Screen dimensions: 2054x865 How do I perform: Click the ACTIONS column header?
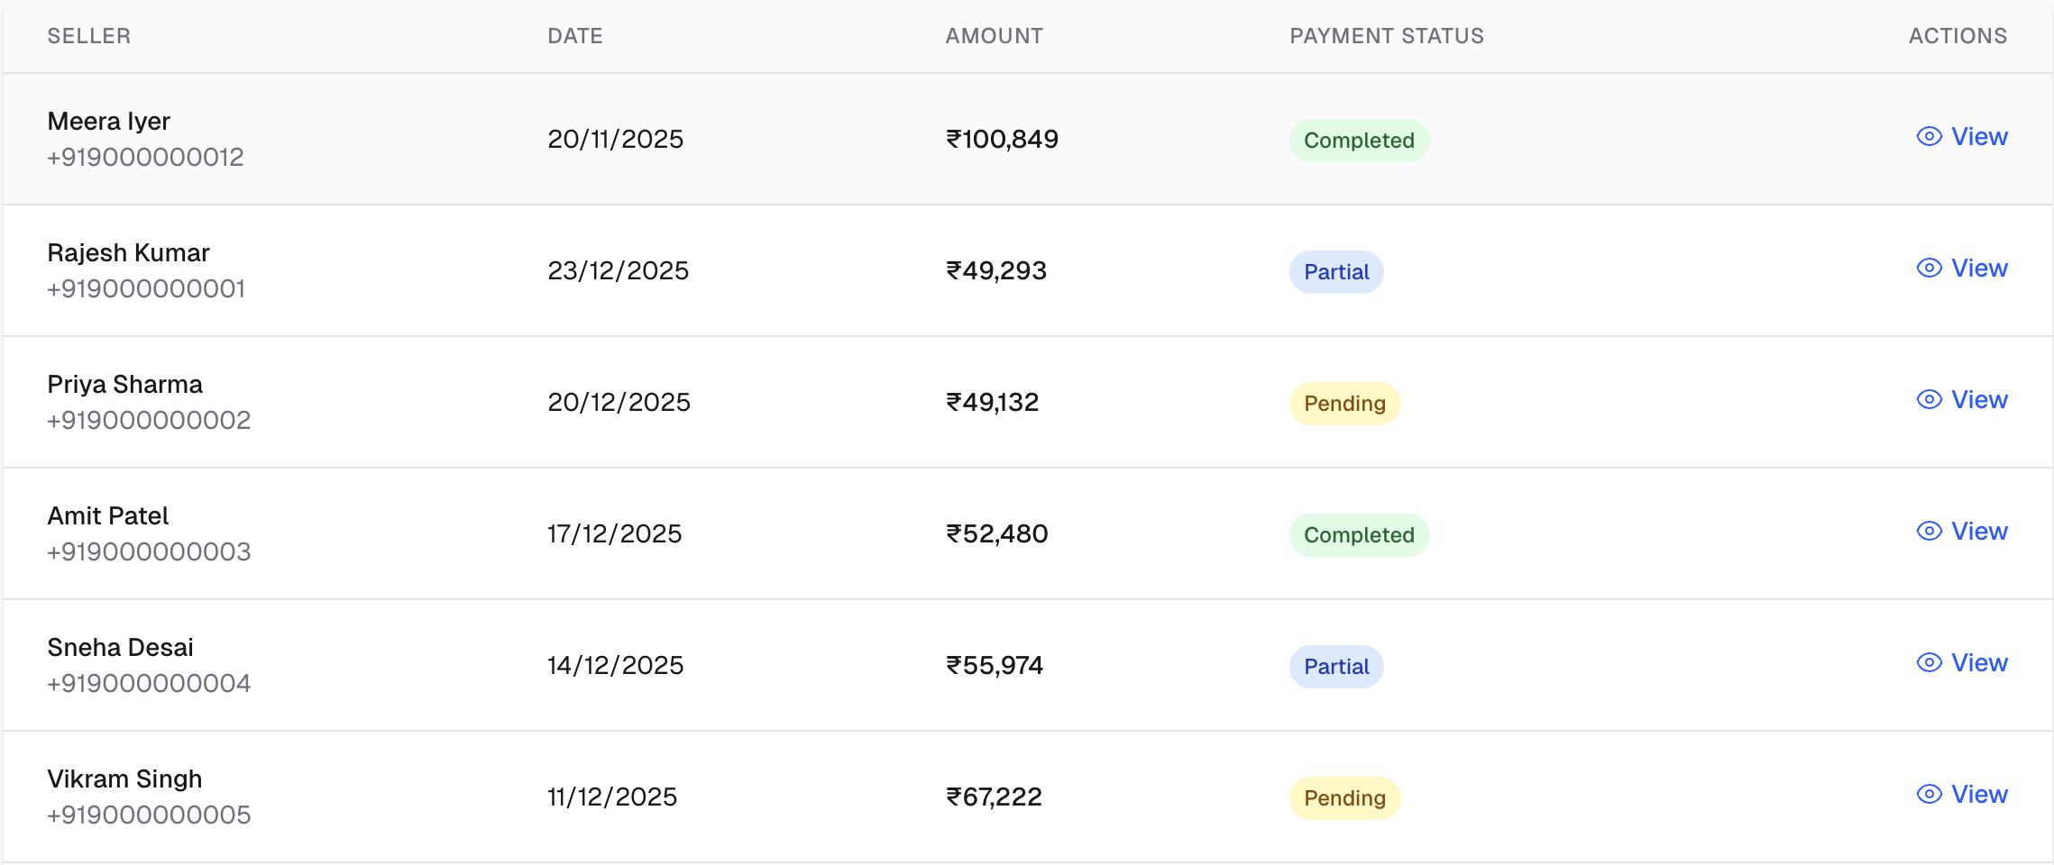pyautogui.click(x=1958, y=36)
